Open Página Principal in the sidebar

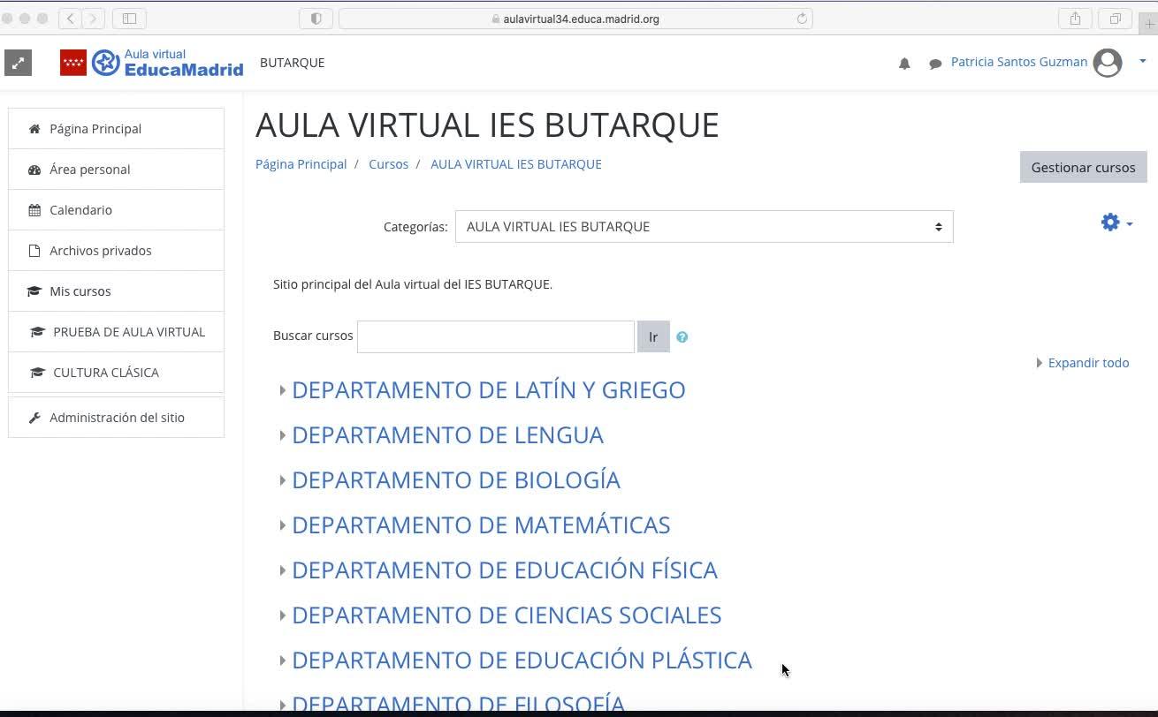click(x=116, y=129)
